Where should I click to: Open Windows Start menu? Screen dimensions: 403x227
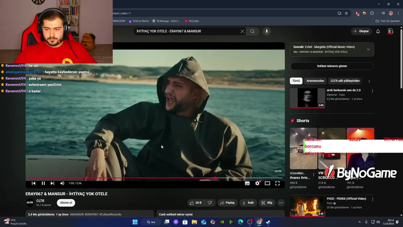[x=135, y=222]
